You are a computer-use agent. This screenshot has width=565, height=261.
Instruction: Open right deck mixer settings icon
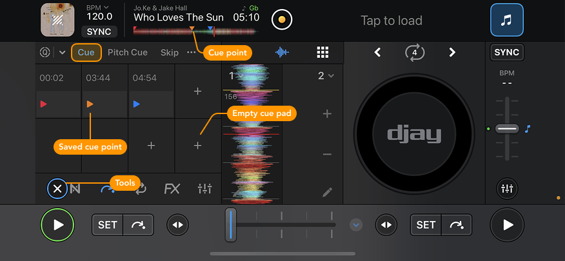(x=507, y=189)
